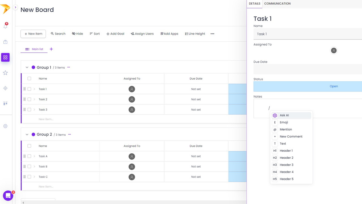Click the settings gear in sidebar
Viewport: 362px width, 204px height.
pos(5,126)
